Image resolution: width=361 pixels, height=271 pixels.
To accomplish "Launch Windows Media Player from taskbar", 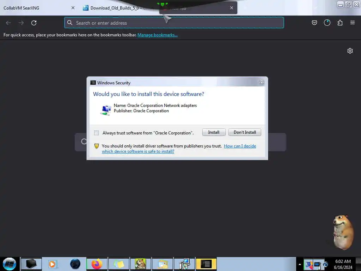I will (x=53, y=264).
